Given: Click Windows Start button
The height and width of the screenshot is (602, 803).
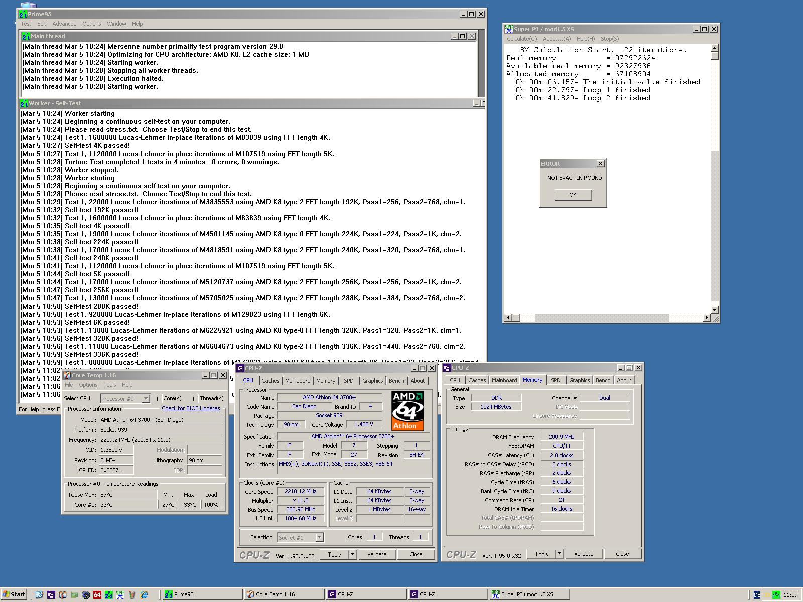Looking at the screenshot, I should point(14,594).
